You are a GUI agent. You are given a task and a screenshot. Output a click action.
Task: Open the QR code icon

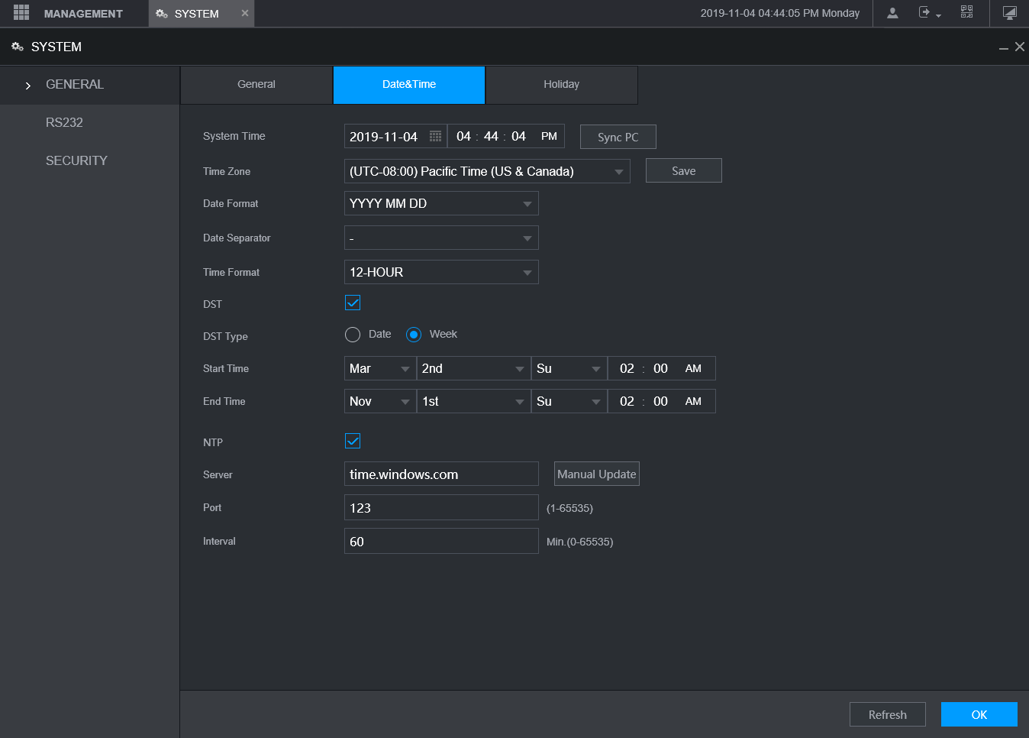coord(966,12)
